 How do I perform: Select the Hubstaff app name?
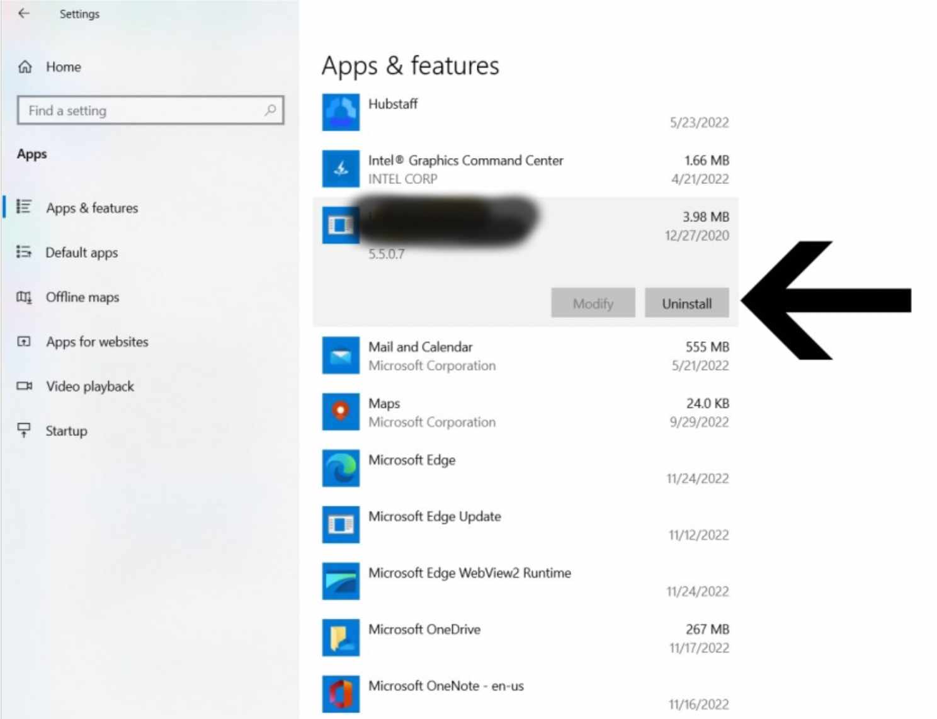(x=393, y=104)
